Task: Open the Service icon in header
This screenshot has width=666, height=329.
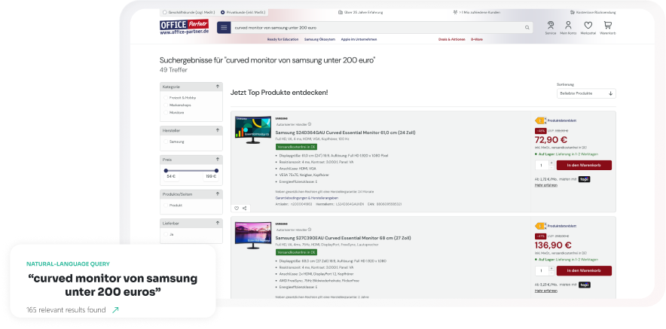Action: point(551,27)
